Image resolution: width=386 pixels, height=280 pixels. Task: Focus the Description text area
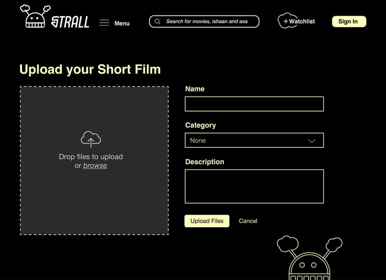(x=254, y=186)
